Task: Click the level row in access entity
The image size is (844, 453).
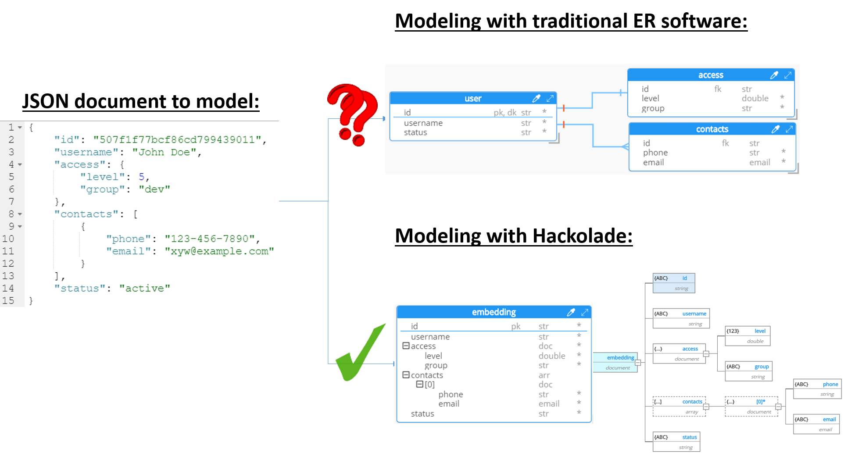Action: [x=711, y=98]
